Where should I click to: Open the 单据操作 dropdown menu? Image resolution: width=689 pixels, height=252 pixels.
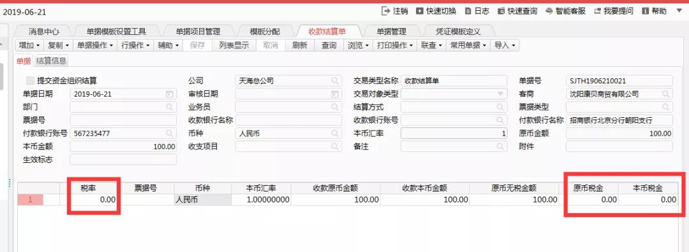tap(95, 45)
